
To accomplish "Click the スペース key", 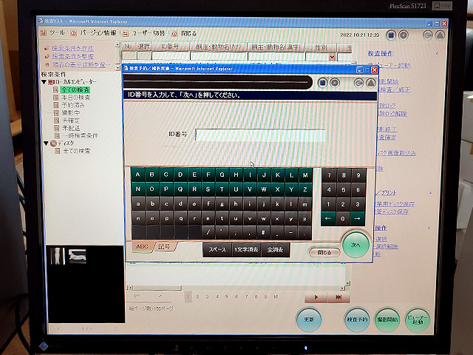I will point(217,250).
